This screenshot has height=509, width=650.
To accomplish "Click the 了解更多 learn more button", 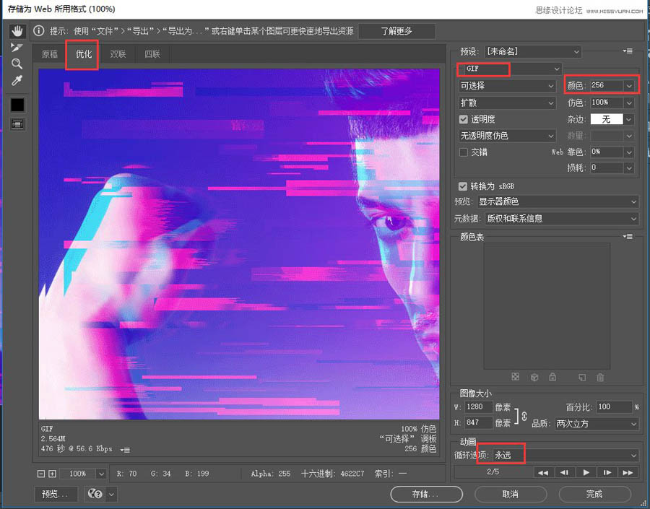I will click(x=396, y=30).
